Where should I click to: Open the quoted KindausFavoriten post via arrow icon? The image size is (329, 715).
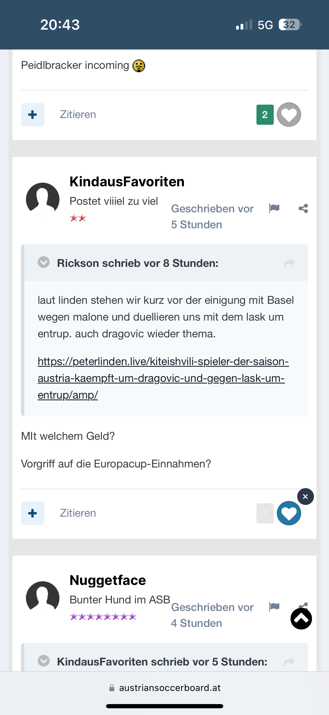[x=289, y=662]
